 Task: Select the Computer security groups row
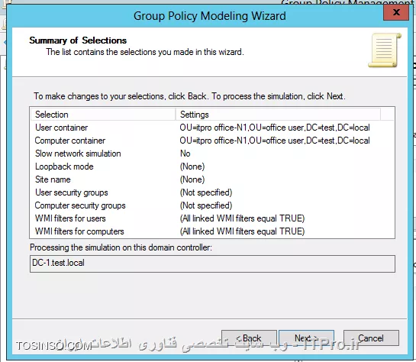[x=212, y=205]
